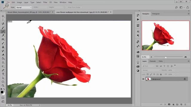The image size is (191, 107).
Task: Click the Navigator zoom slider handle
Action: [x=166, y=57]
